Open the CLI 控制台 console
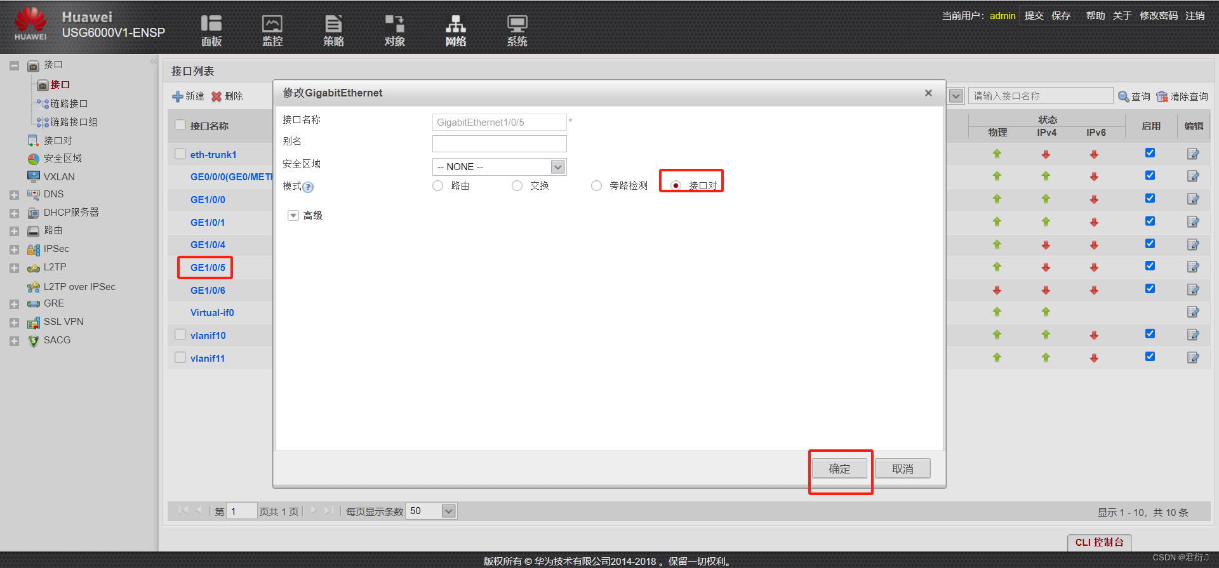This screenshot has height=568, width=1219. coord(1099,543)
